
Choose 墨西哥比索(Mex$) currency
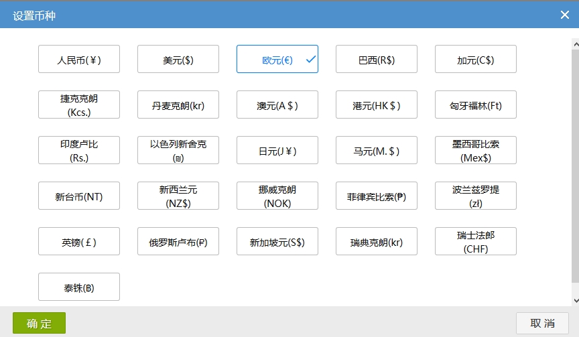[476, 150]
